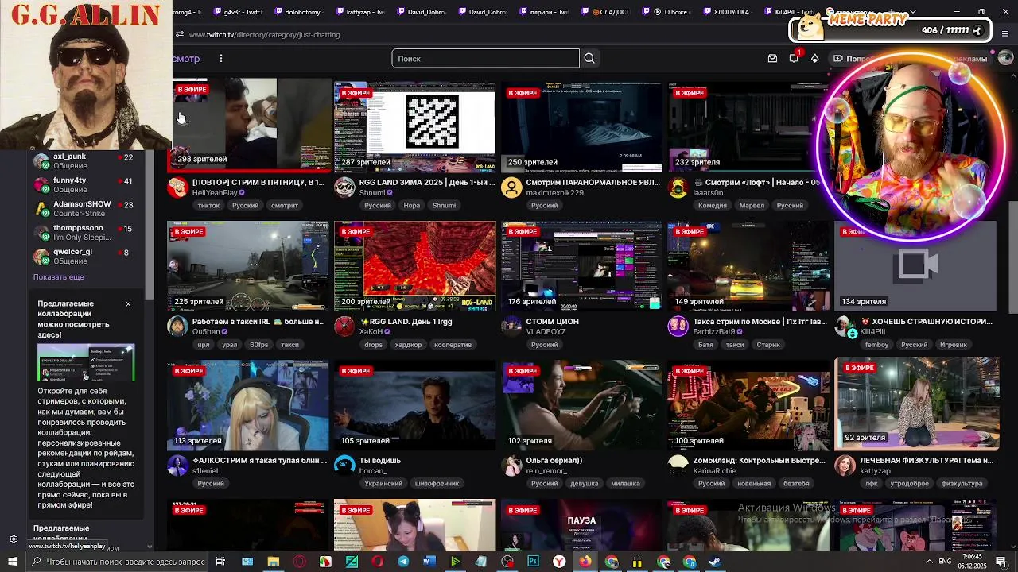Click KarinaRichie channel avatar
The width and height of the screenshot is (1018, 572).
pyautogui.click(x=678, y=466)
